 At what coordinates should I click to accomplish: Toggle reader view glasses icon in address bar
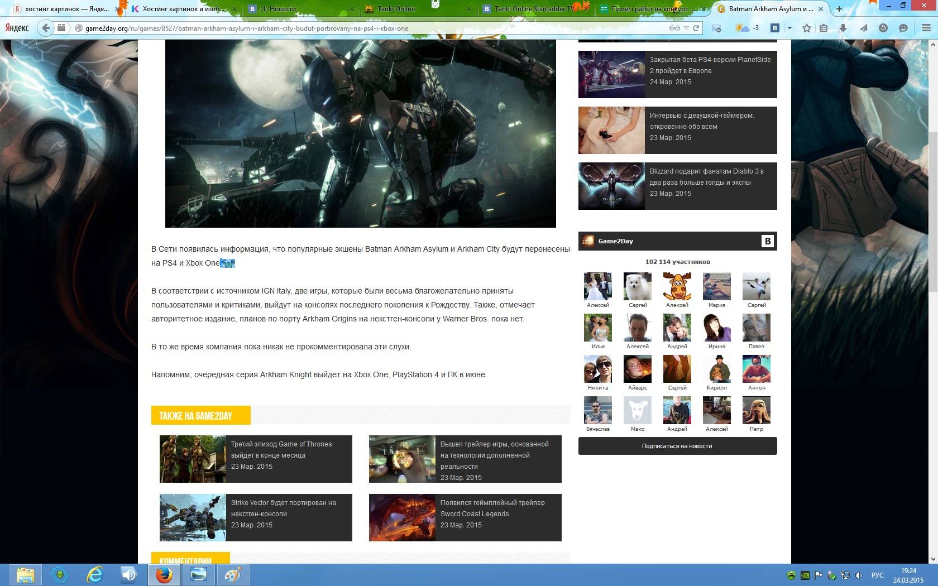674,28
